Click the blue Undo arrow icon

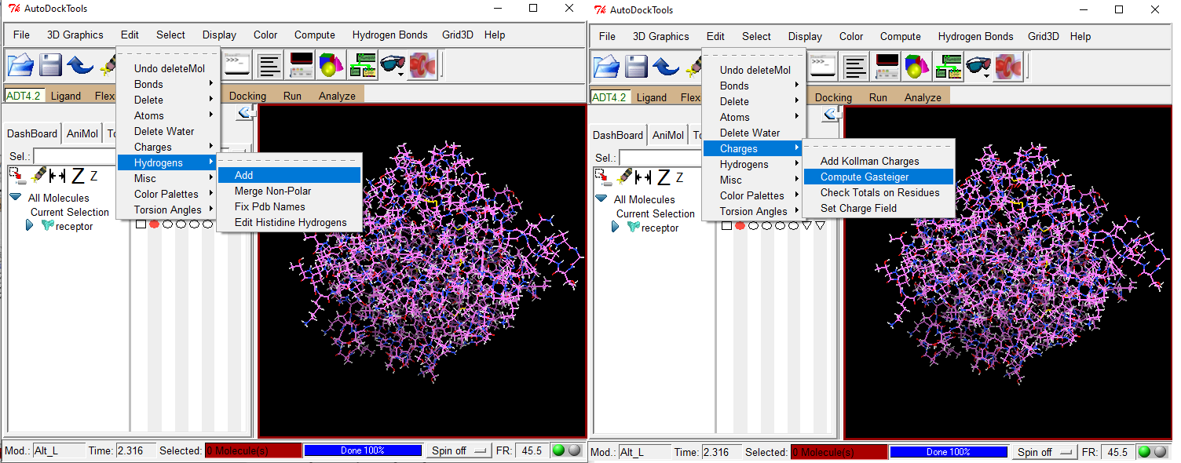(79, 66)
